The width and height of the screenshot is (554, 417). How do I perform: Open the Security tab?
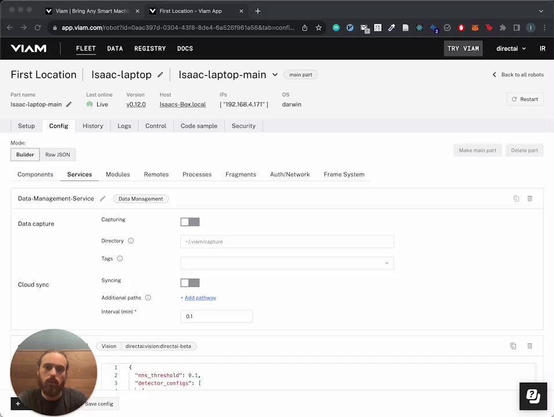pyautogui.click(x=243, y=126)
